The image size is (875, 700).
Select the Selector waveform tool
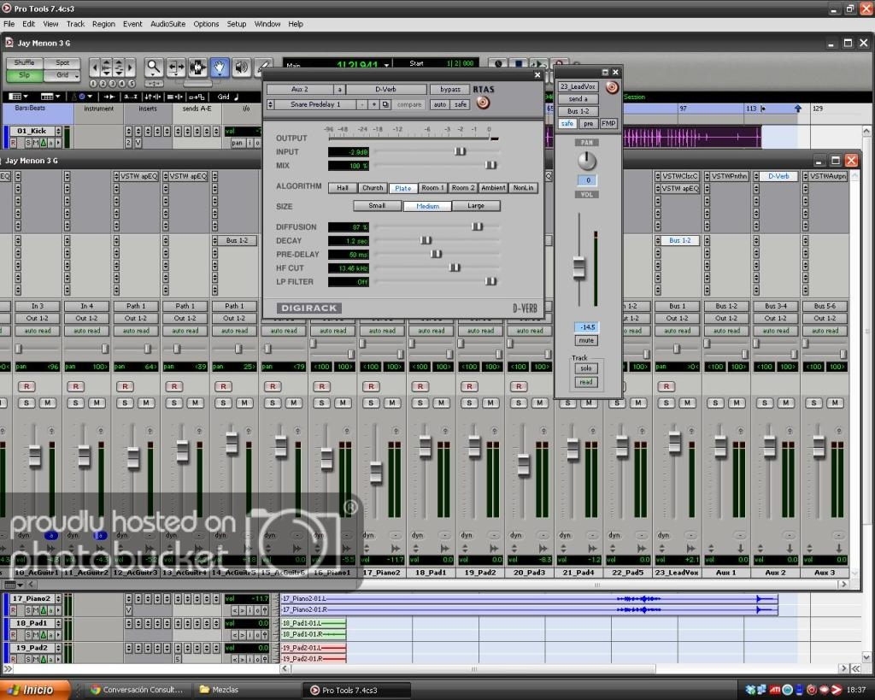click(x=198, y=68)
